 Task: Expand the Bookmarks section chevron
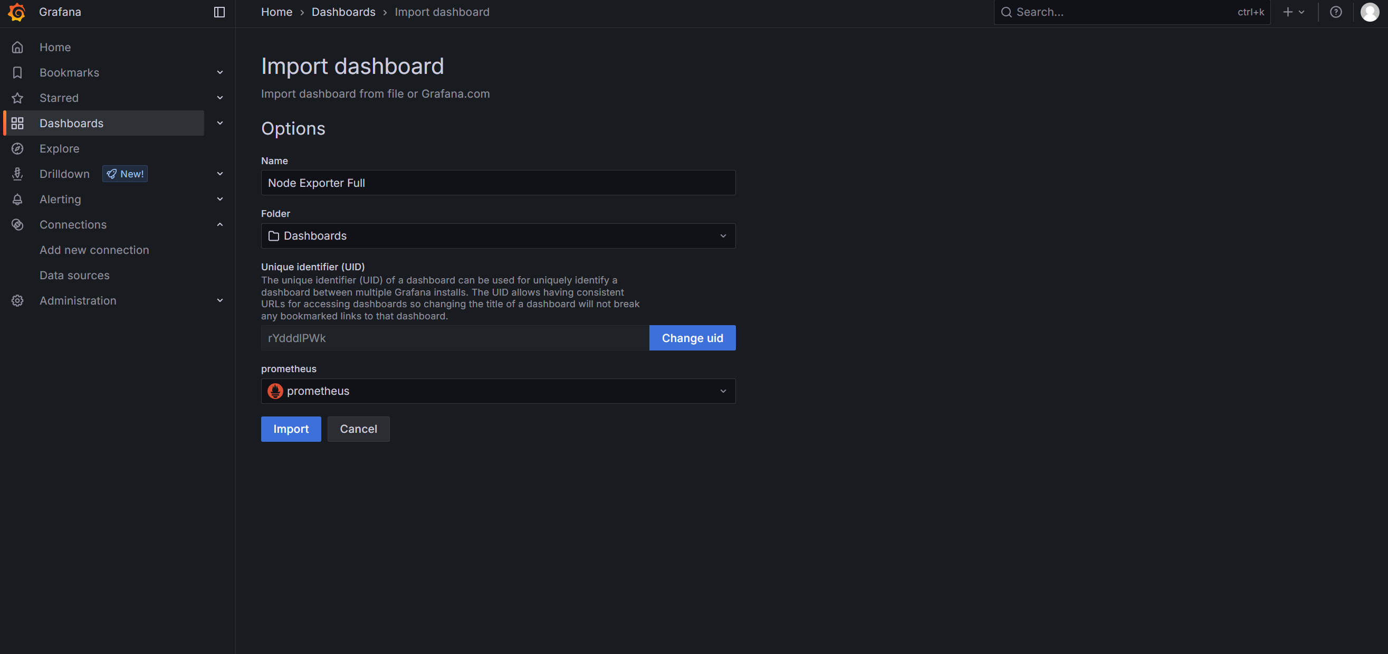220,73
